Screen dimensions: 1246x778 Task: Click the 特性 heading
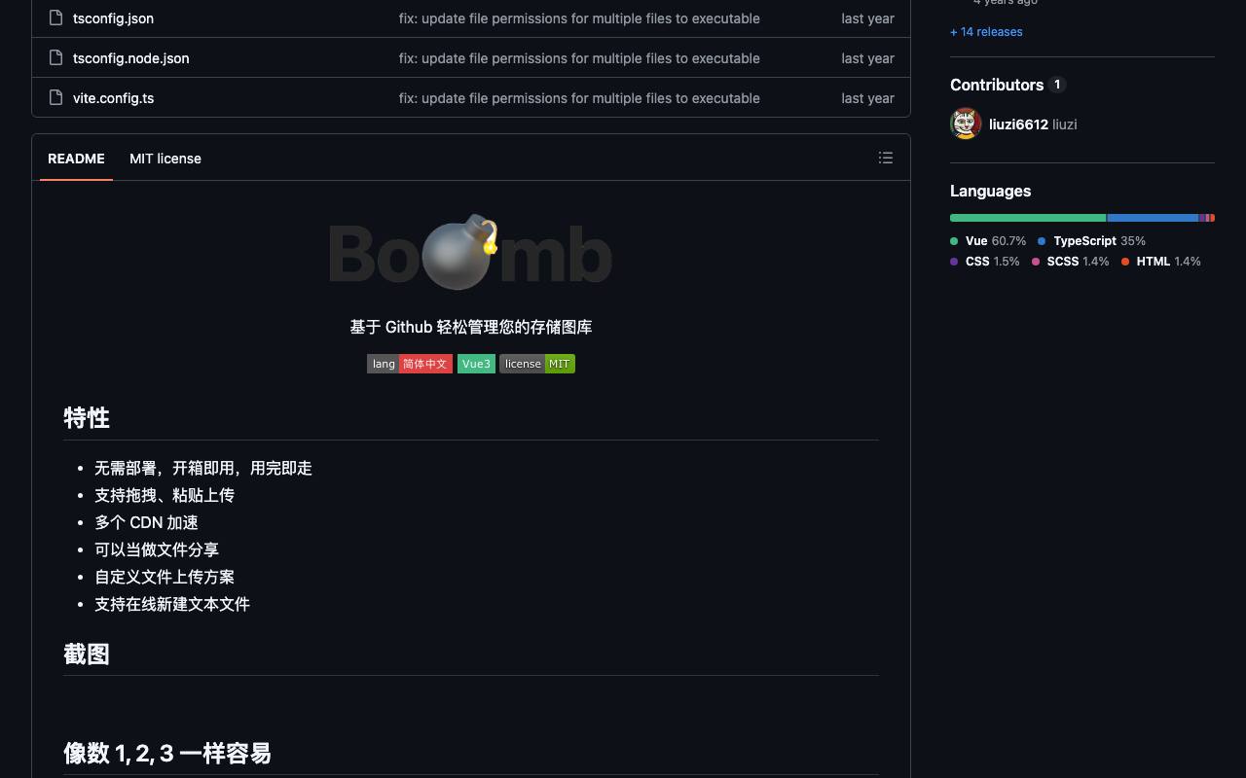tap(87, 418)
